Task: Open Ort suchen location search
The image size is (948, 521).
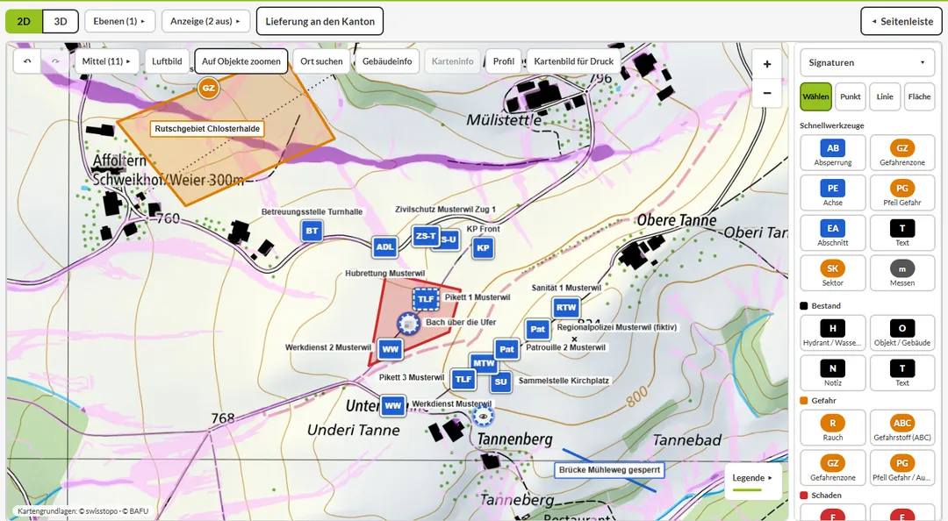Action: [321, 61]
